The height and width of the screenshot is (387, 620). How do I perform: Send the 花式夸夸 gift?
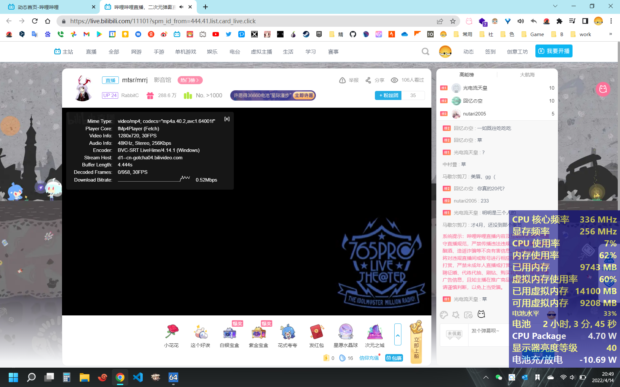(x=287, y=336)
